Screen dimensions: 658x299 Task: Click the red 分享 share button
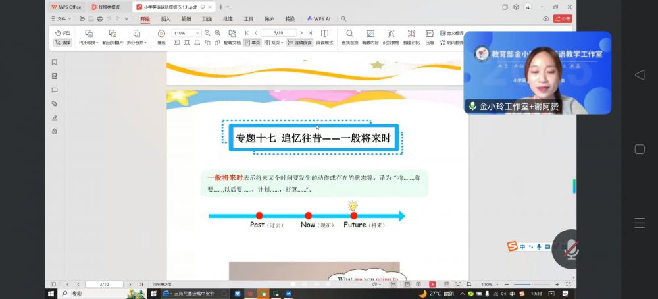tap(563, 19)
